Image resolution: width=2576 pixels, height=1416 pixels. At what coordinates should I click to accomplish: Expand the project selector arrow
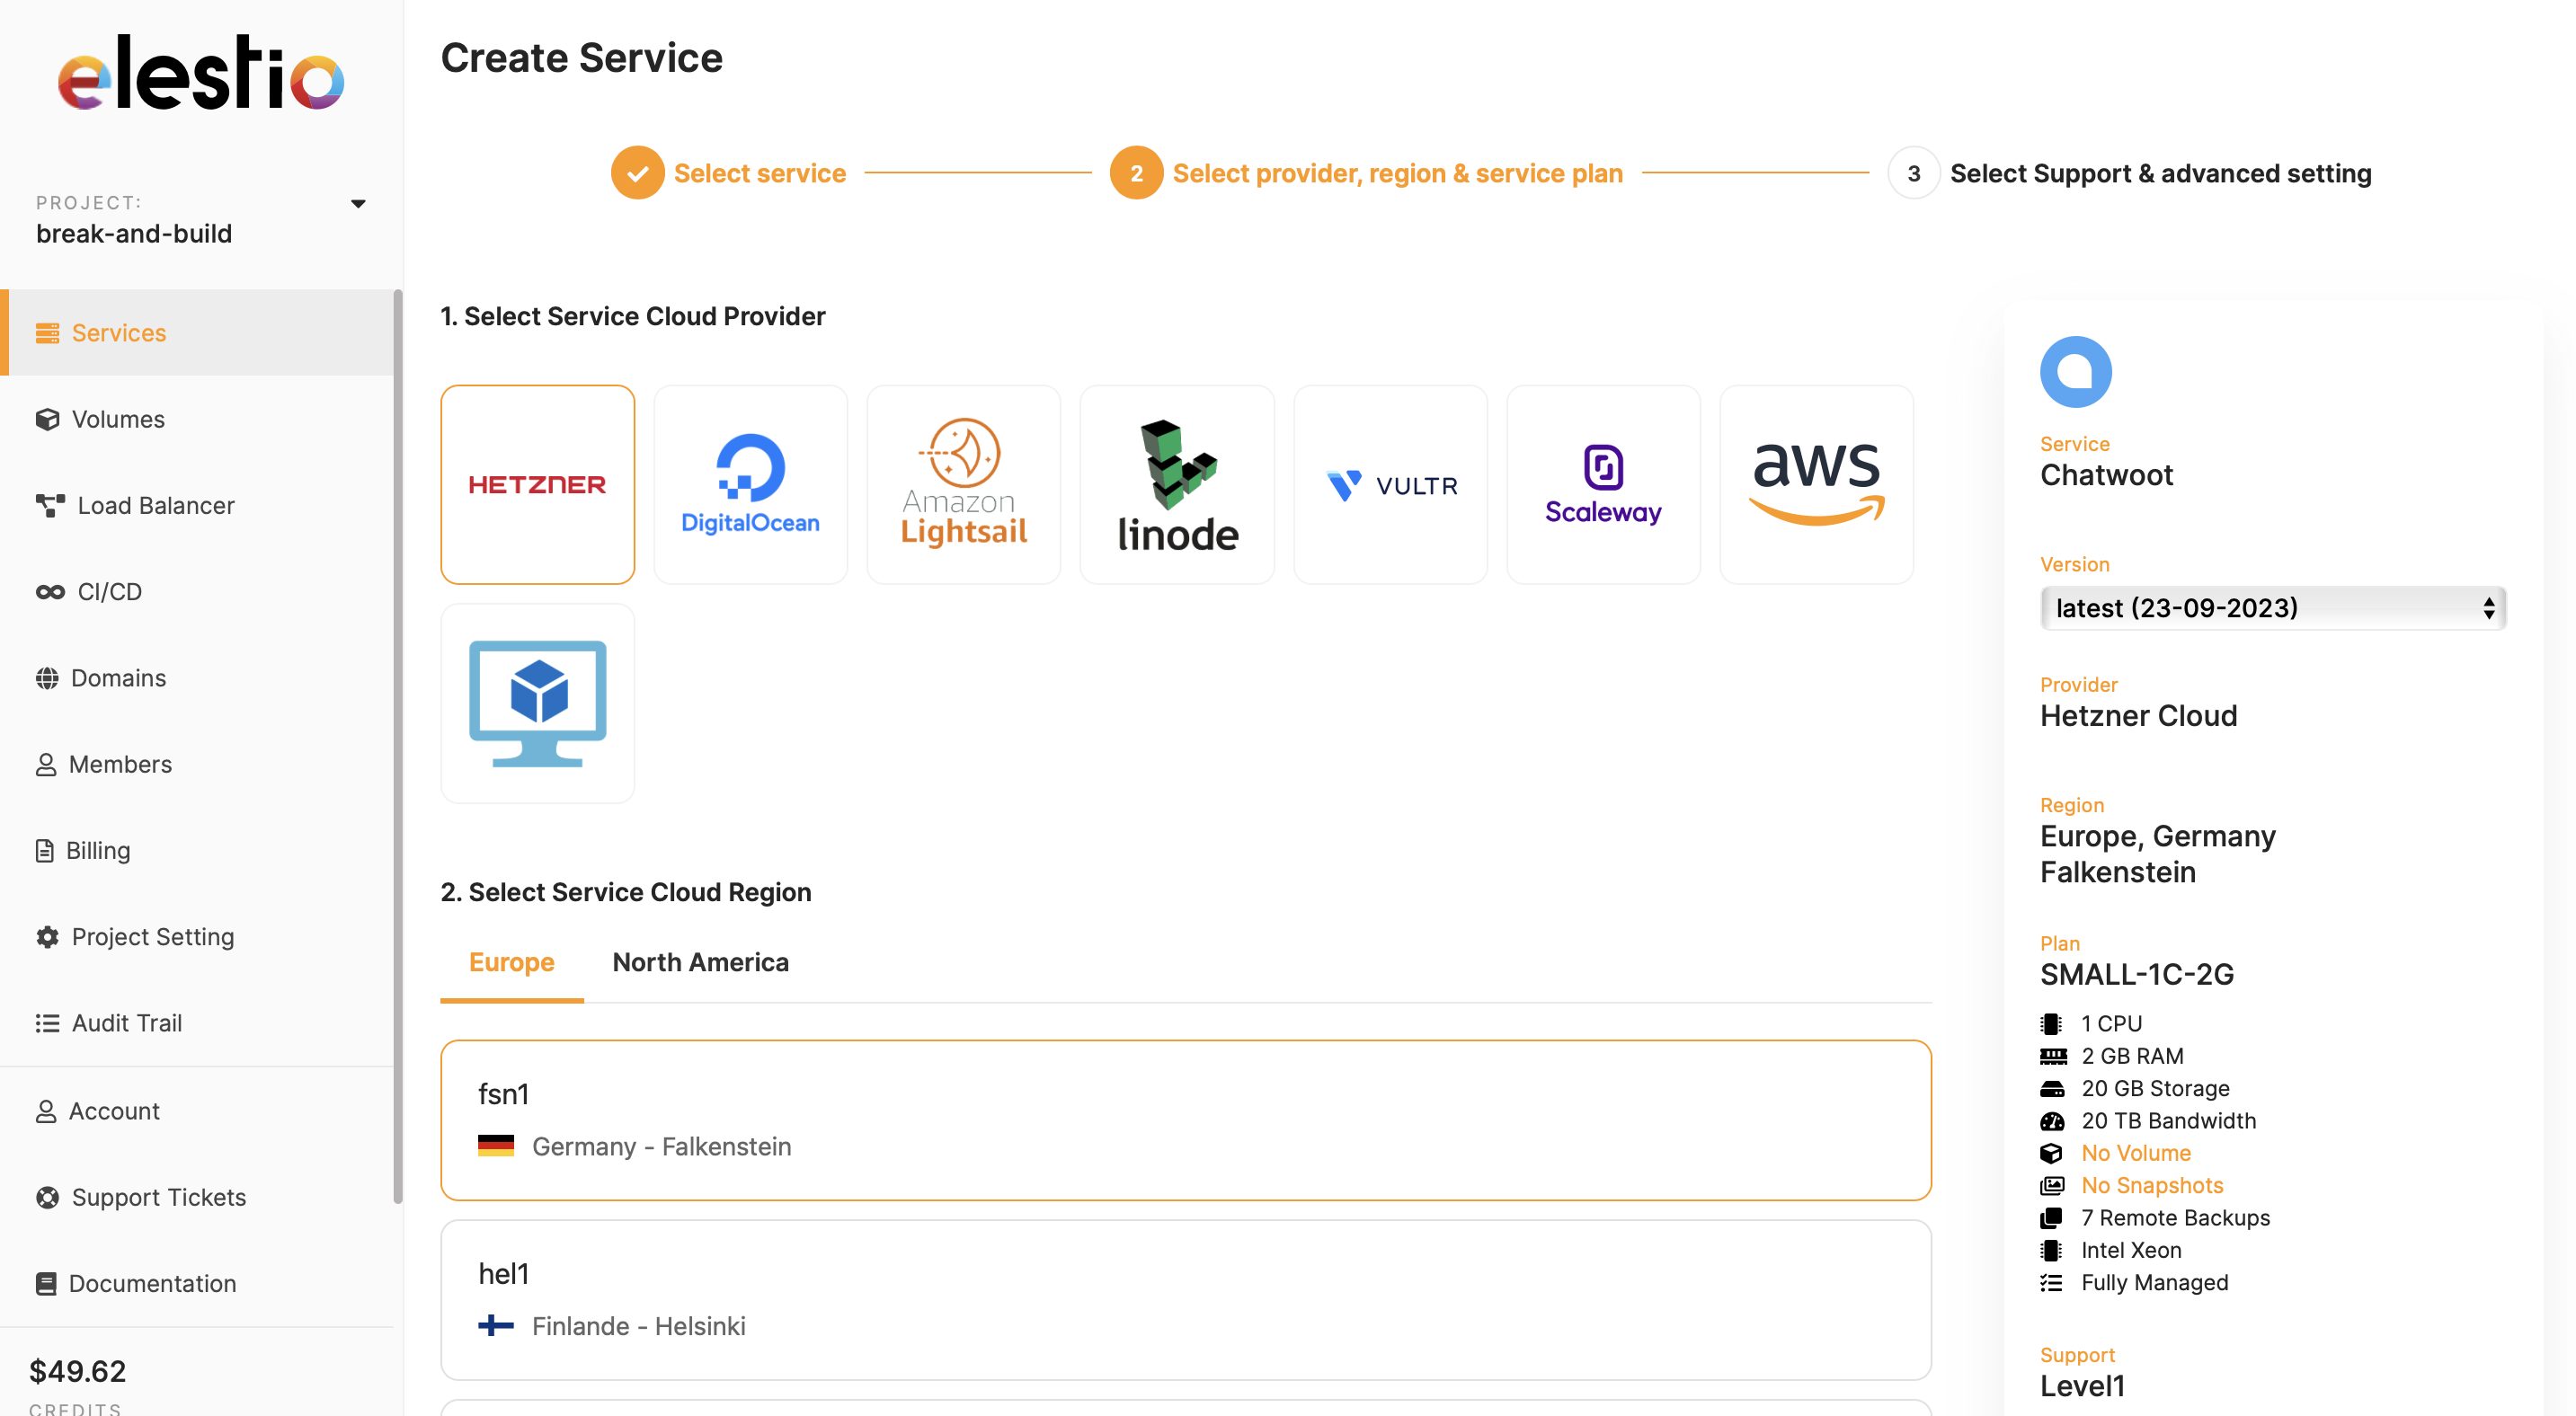[358, 204]
